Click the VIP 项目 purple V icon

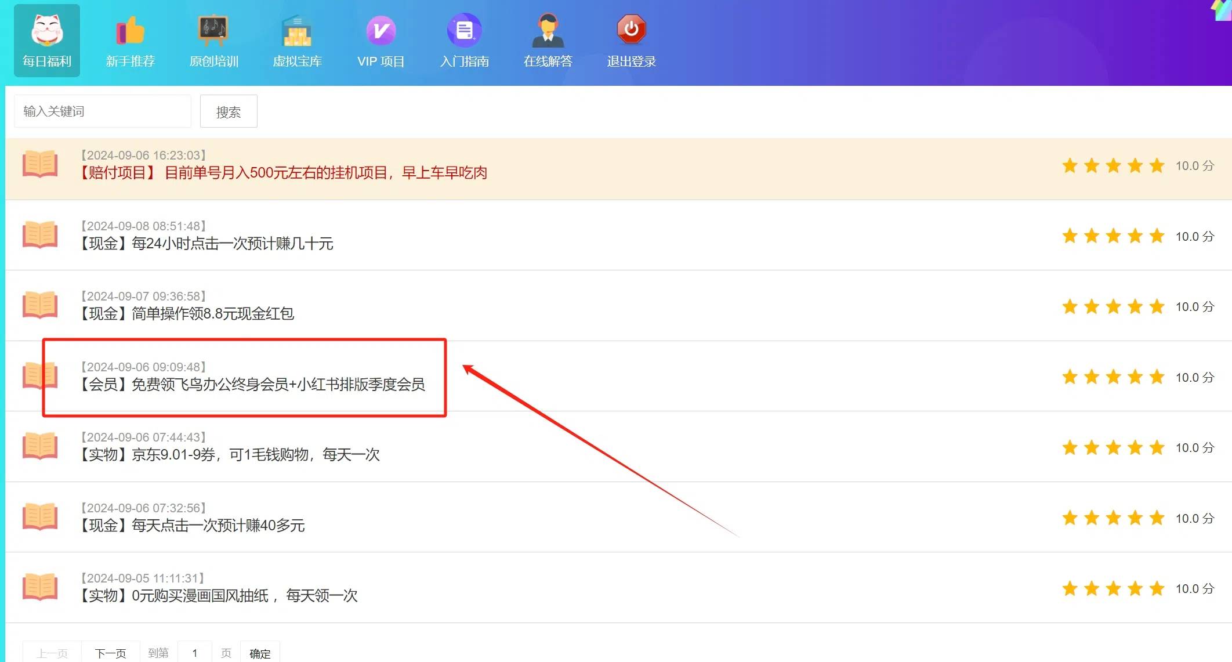click(381, 30)
